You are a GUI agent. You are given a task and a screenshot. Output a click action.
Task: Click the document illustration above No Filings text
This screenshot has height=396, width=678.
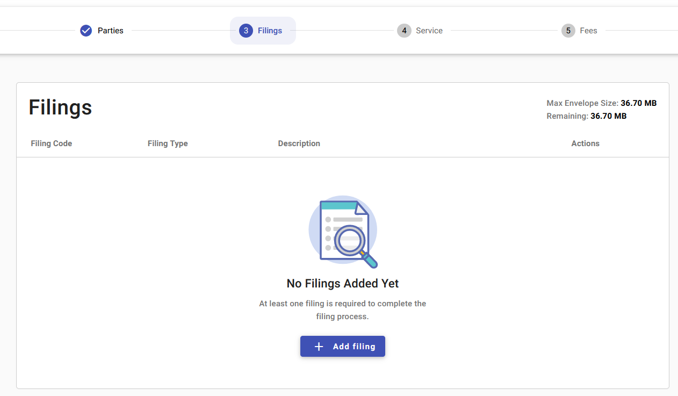click(x=343, y=232)
